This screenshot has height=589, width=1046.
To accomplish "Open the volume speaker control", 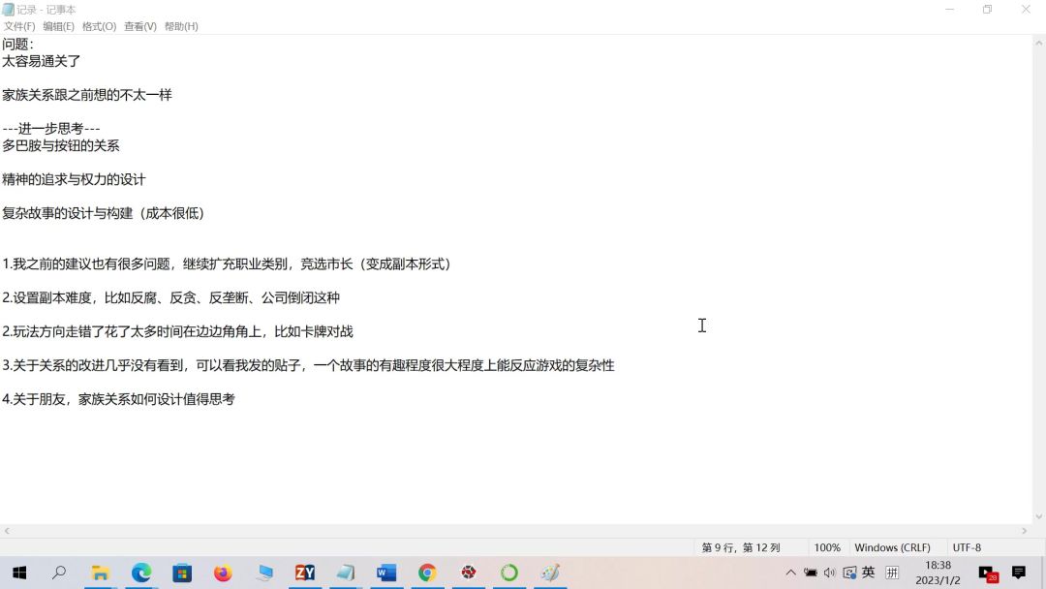I will click(829, 573).
